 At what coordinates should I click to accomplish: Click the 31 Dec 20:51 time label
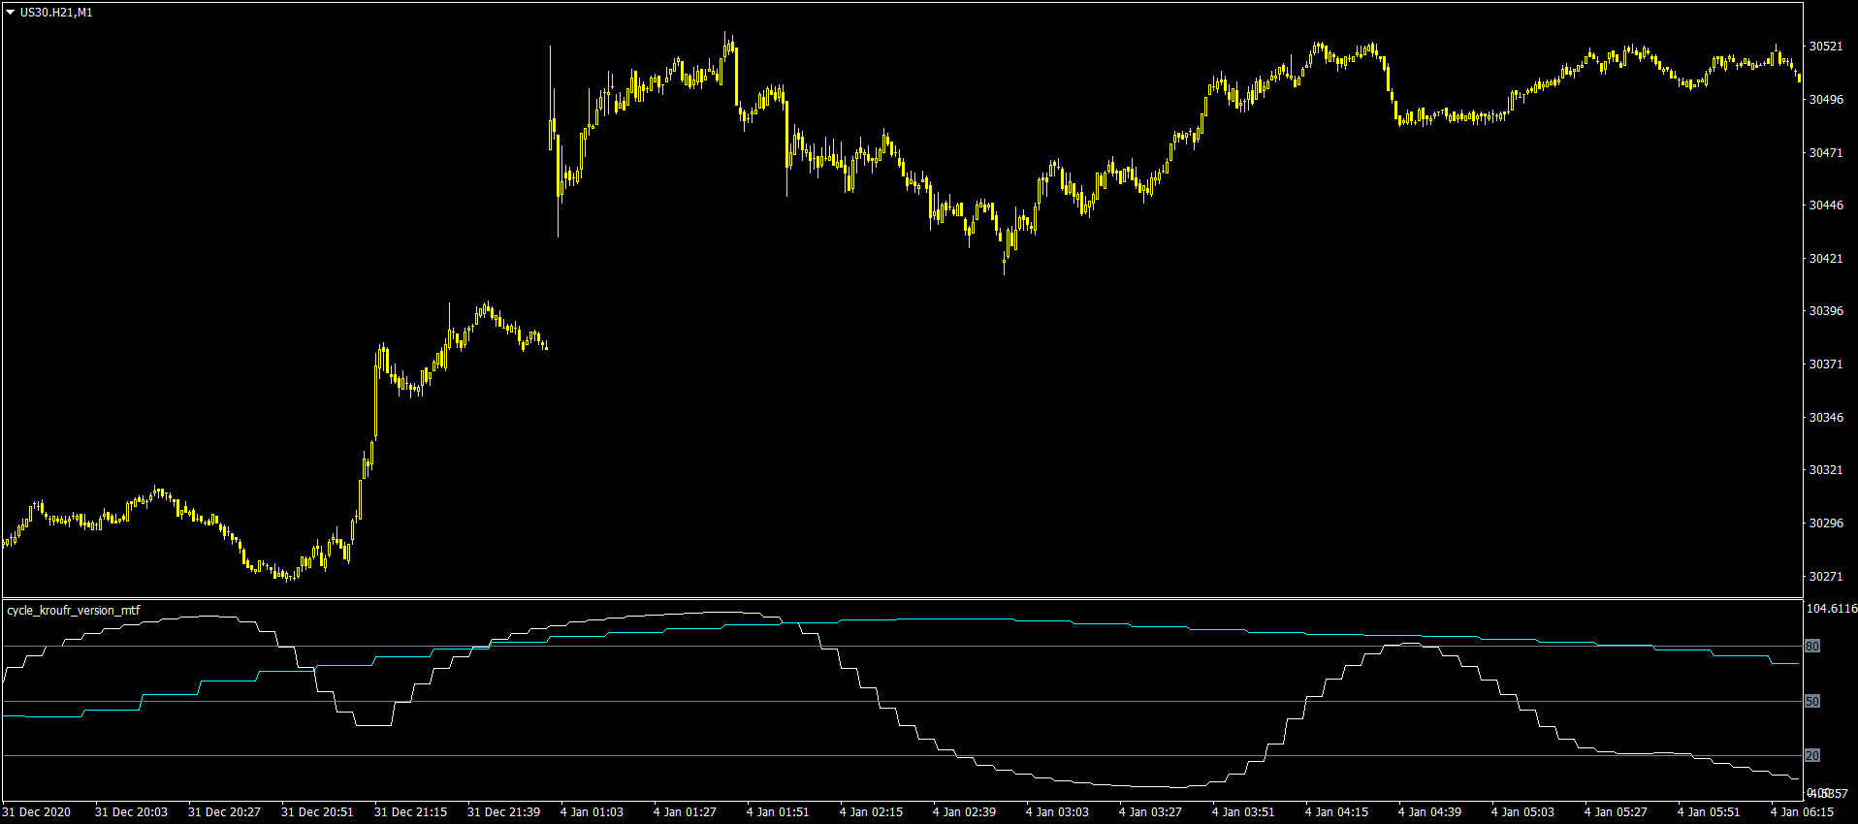point(317,812)
